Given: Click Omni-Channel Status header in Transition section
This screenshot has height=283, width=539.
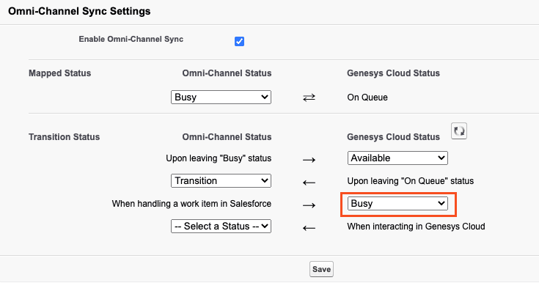Looking at the screenshot, I should pos(227,137).
